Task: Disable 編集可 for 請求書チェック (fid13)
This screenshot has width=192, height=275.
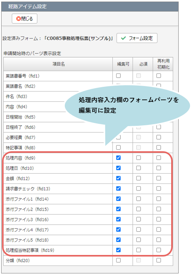Action: pos(119,189)
